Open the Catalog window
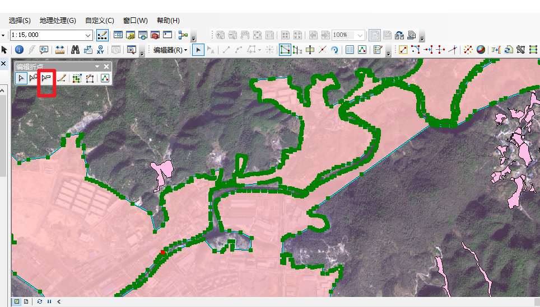Viewport: 540px width, 307px height. pos(131,35)
